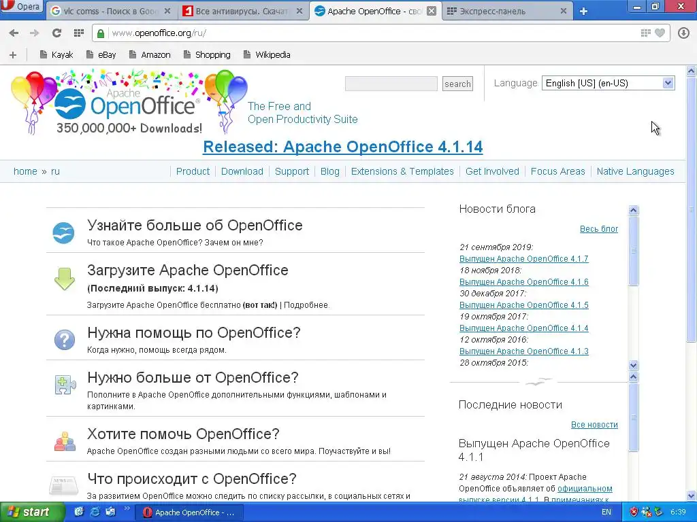697x522 pixels.
Task: Open the Focus Areas menu item
Action: (x=558, y=171)
